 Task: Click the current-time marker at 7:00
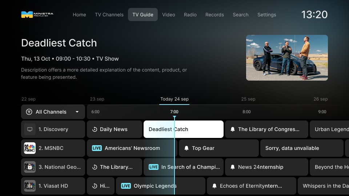point(174,117)
